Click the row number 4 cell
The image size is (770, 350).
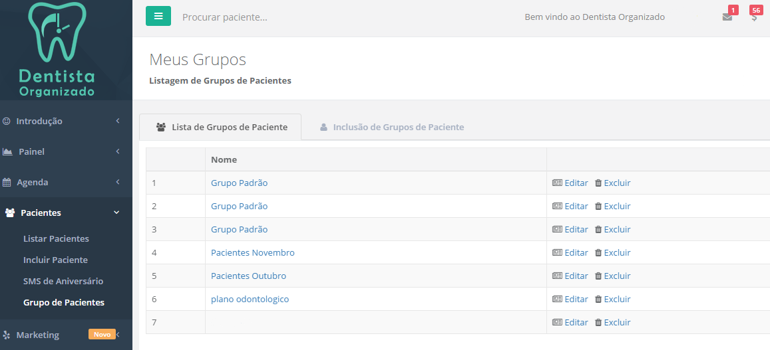(176, 253)
